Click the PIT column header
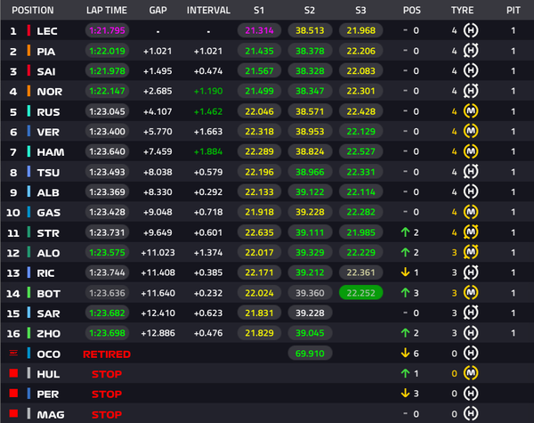Screen dimensions: 534x423 [x=514, y=10]
